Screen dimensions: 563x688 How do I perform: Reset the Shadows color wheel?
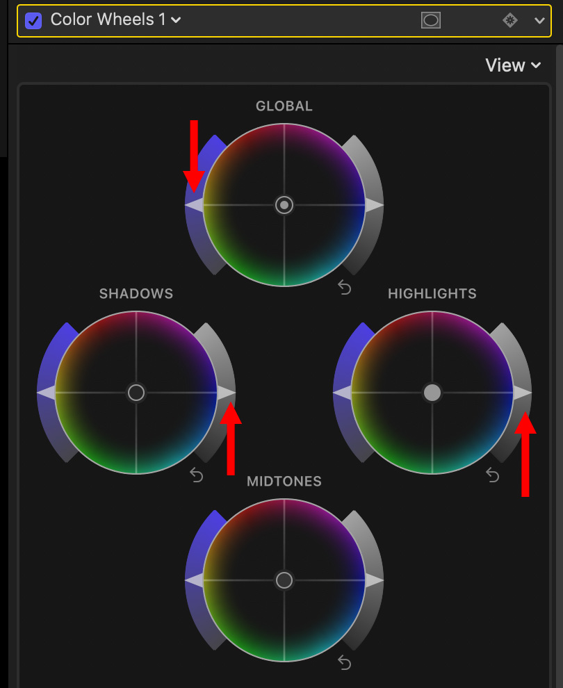point(196,475)
